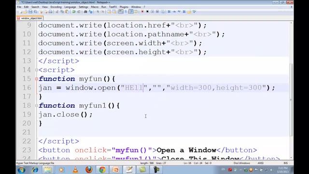The height and width of the screenshot is (174, 309).
Task: Start macro recording with the red dot
Action: tap(142, 12)
